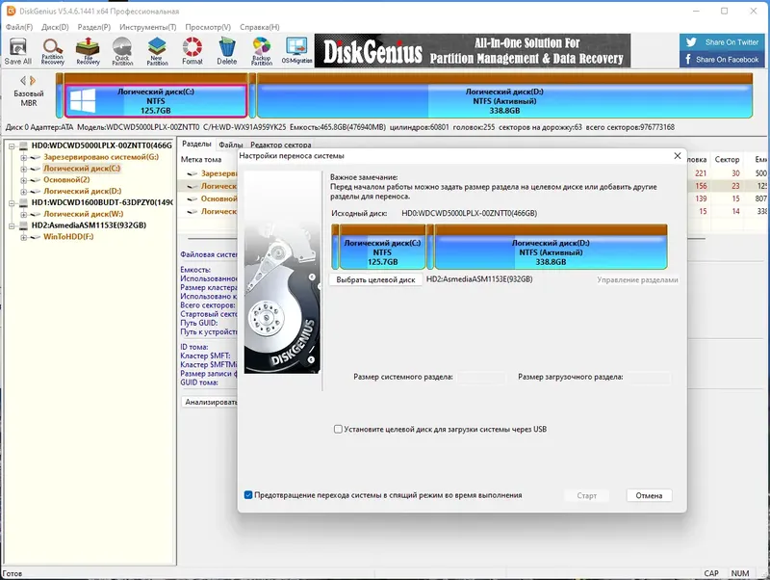This screenshot has height=580, width=770.
Task: Expand the Зарезервировано системой(G:) node
Action: (23, 157)
